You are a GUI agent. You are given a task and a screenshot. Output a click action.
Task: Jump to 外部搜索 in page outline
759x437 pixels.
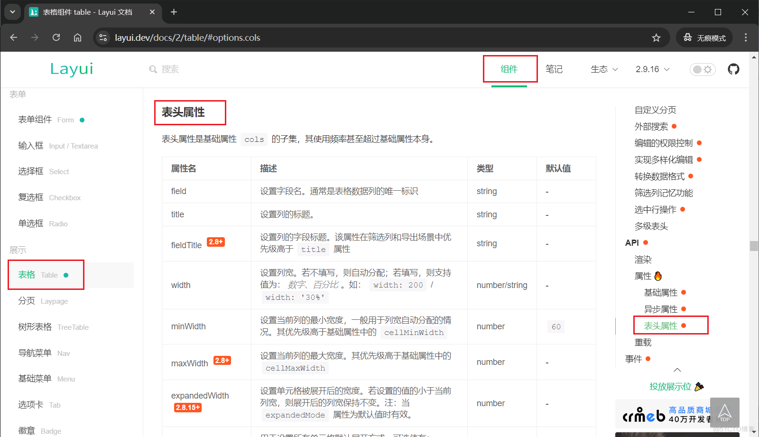point(651,127)
